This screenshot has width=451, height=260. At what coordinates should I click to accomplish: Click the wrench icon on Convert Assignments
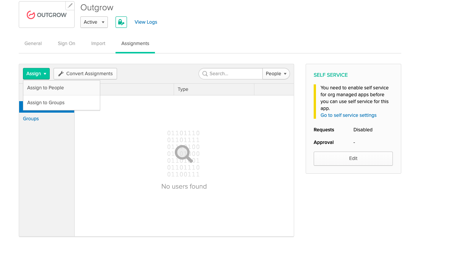coord(61,74)
